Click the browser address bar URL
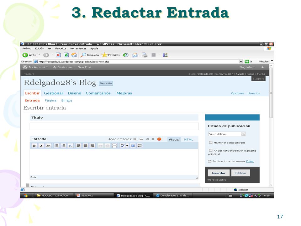The width and height of the screenshot is (301, 226). (x=74, y=62)
